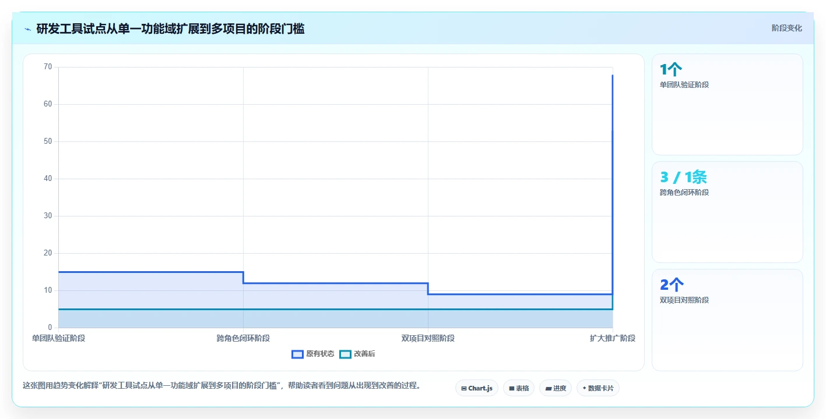Screen dimensions: 826x419
Task: Click the 双项目对照阶段 x-axis label
Action: [x=428, y=338]
